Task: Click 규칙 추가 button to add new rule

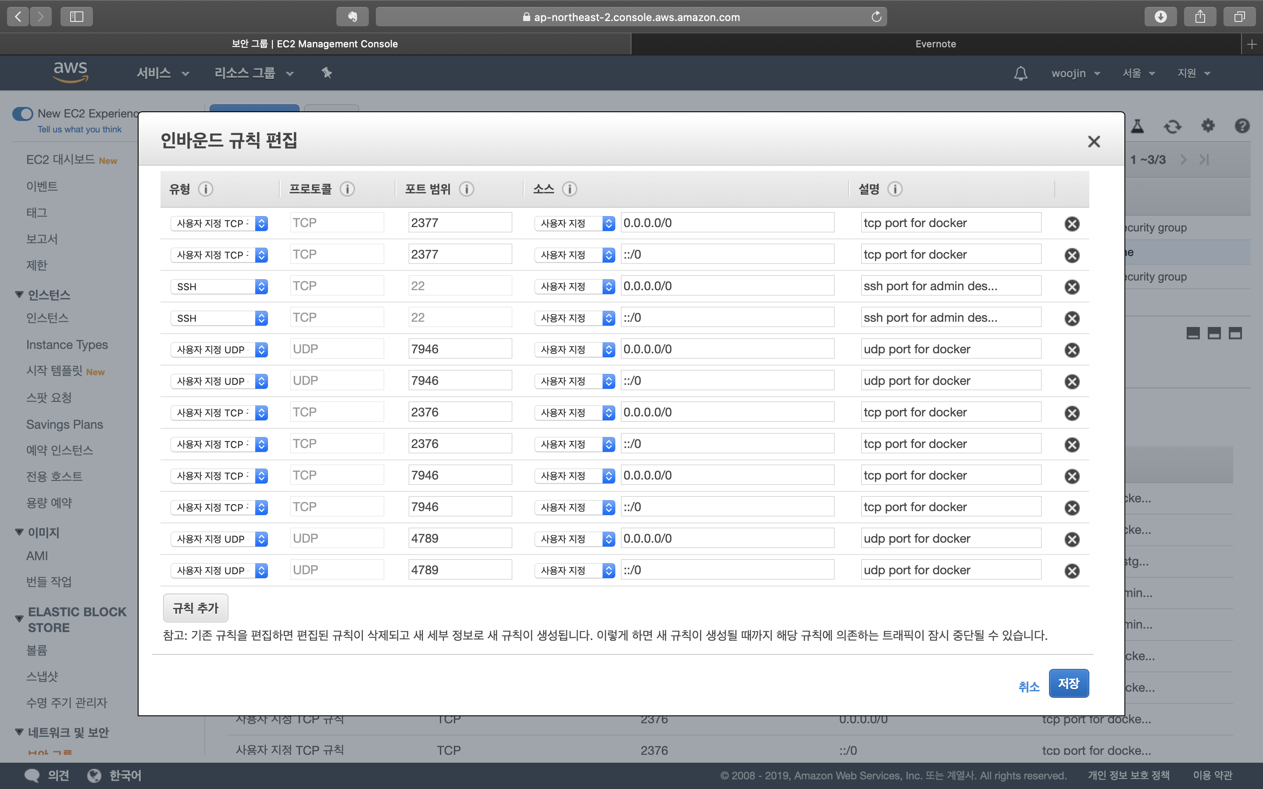Action: click(194, 607)
